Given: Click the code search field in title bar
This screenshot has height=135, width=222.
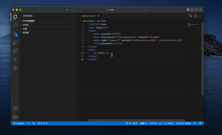Looking at the screenshot, I should [x=111, y=10].
